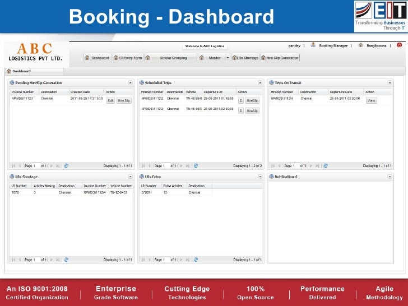
Task: Go to last page in Scheduled Trips panel
Action: point(187,166)
